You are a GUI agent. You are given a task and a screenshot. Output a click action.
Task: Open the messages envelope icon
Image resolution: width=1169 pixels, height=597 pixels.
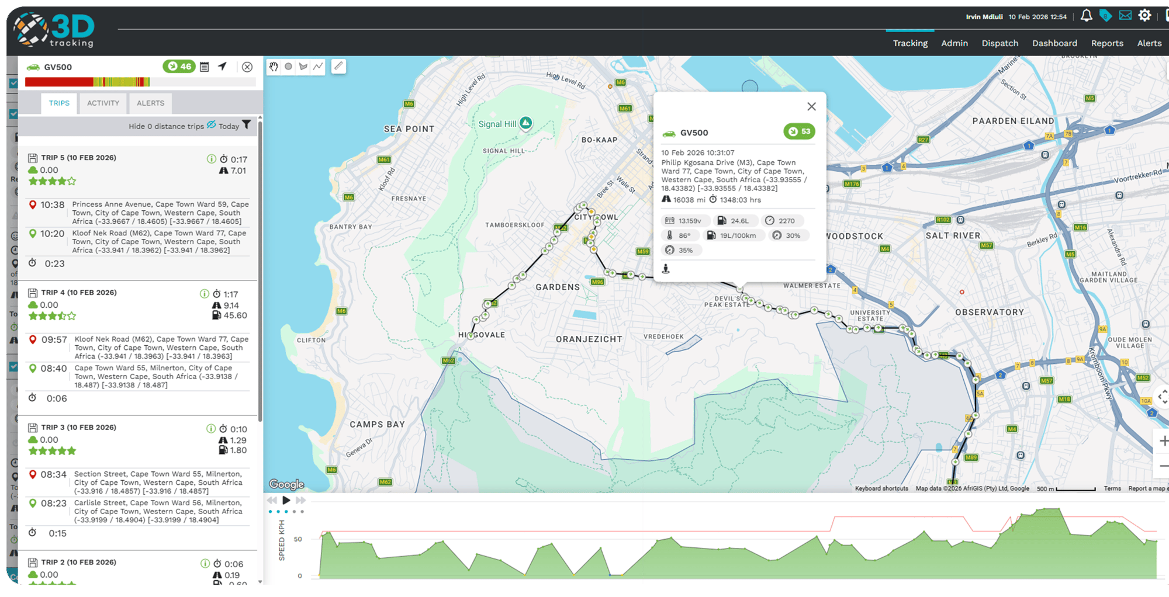click(1125, 16)
